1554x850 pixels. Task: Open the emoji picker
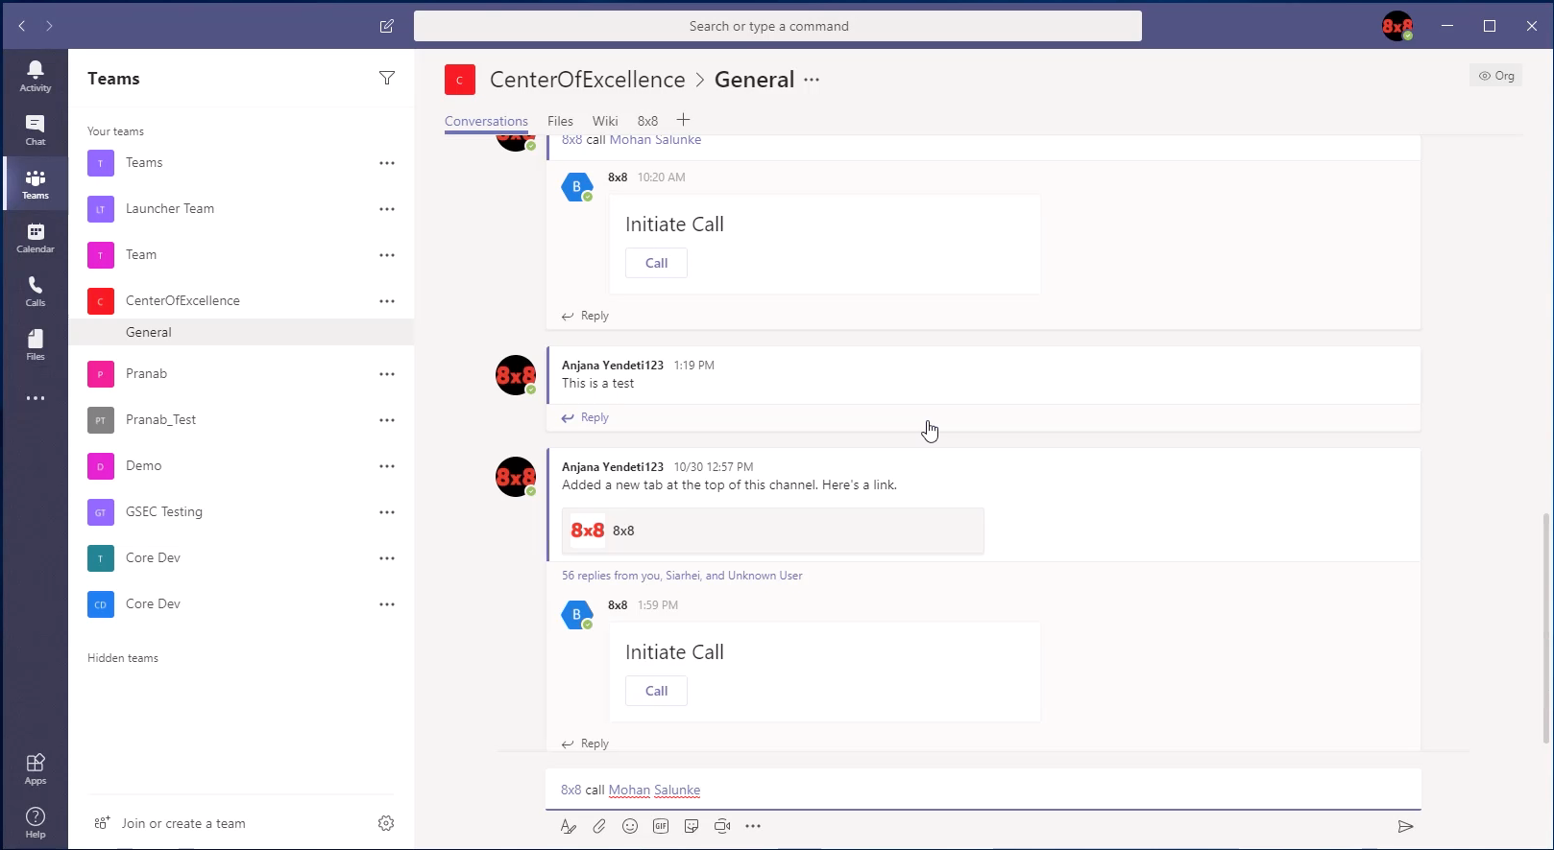[x=630, y=826]
